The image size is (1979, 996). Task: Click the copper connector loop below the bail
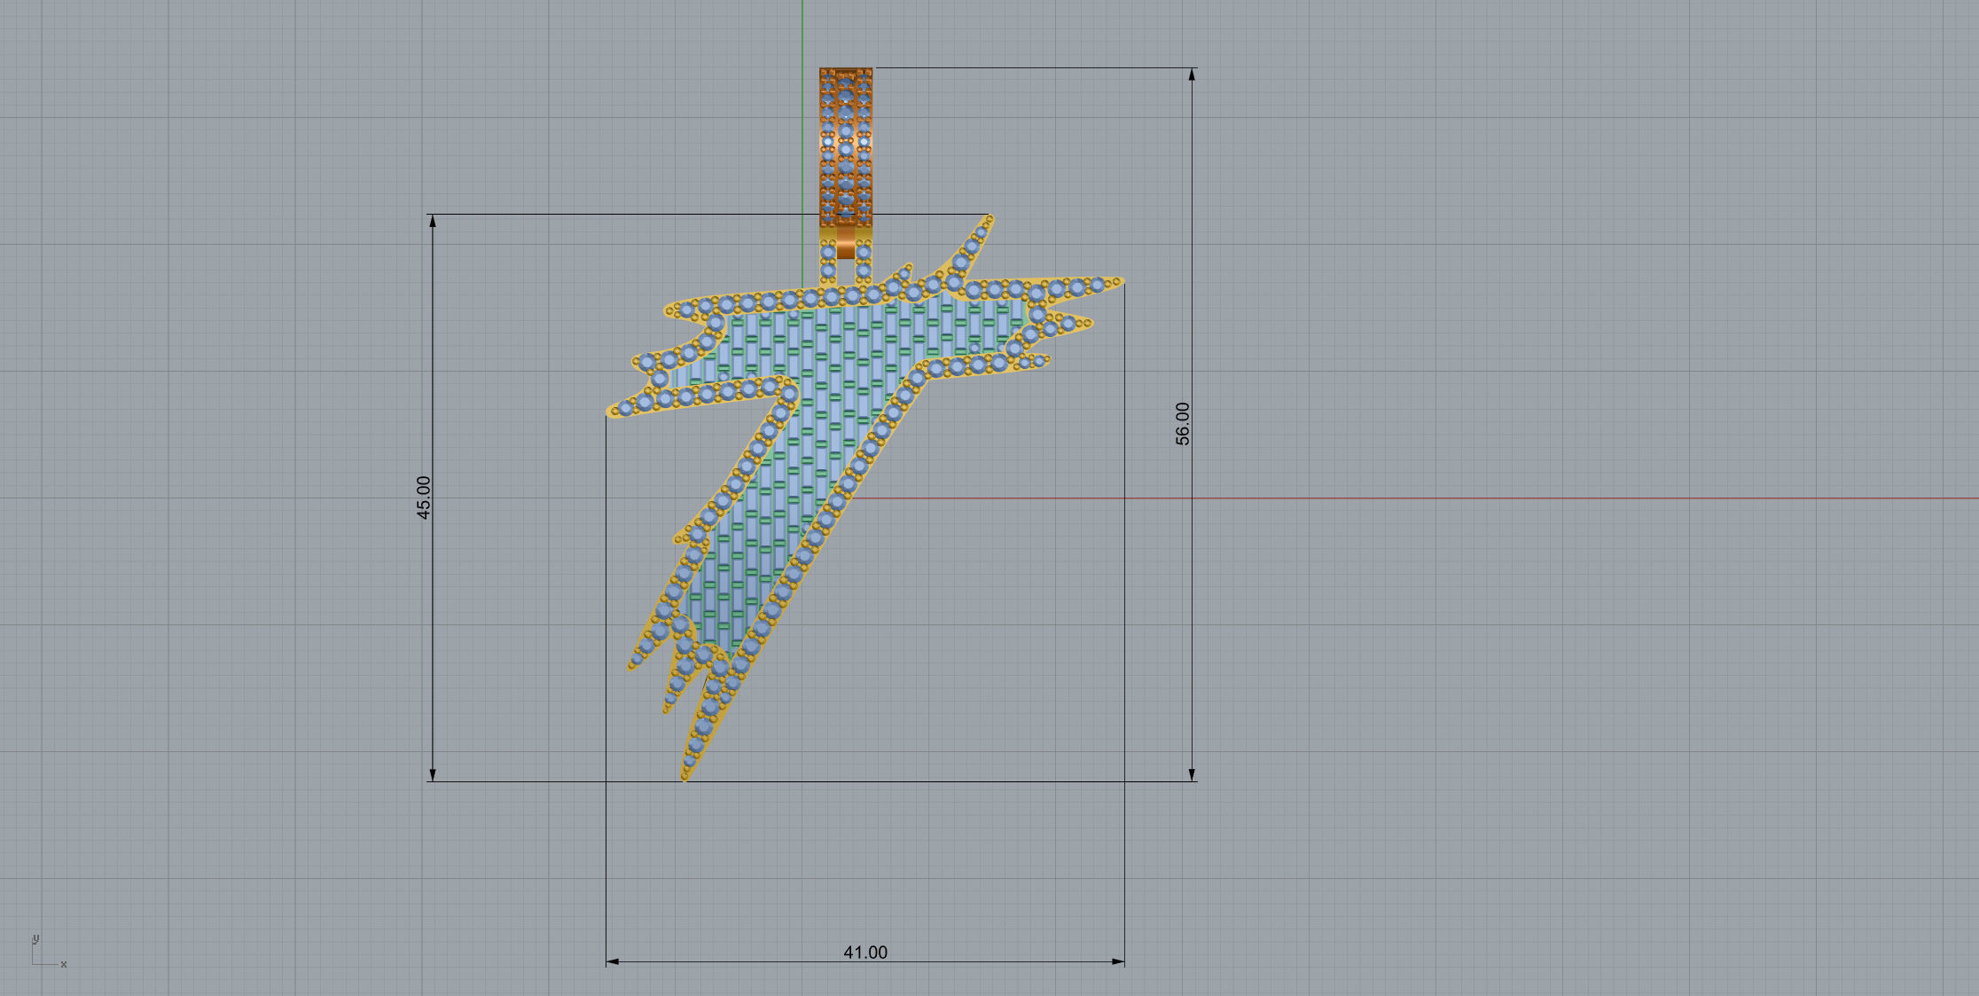(846, 242)
